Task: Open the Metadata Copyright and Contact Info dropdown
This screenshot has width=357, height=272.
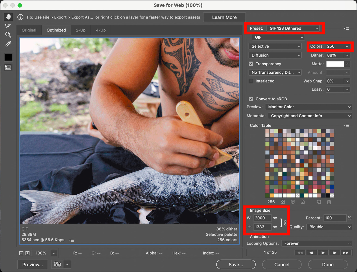Action: [x=310, y=116]
